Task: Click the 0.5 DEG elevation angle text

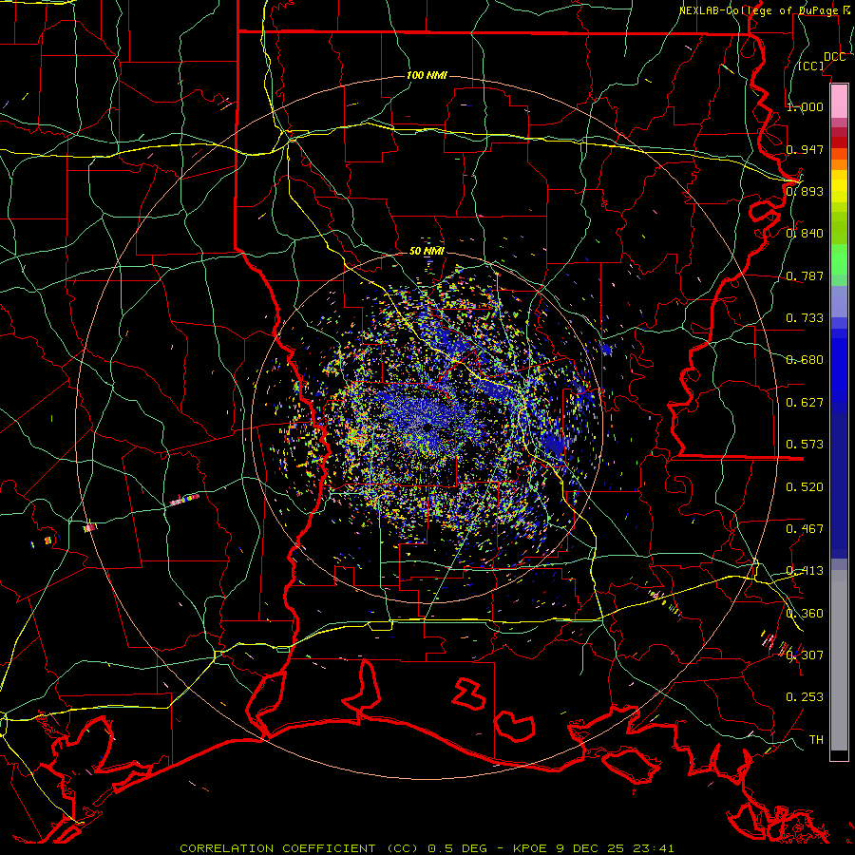Action: (x=458, y=848)
